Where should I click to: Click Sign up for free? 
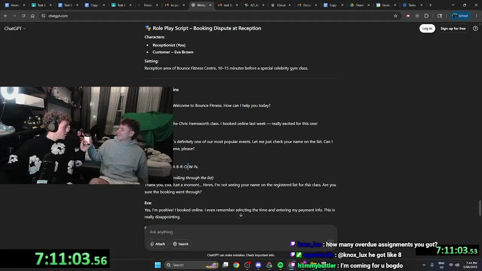click(453, 29)
